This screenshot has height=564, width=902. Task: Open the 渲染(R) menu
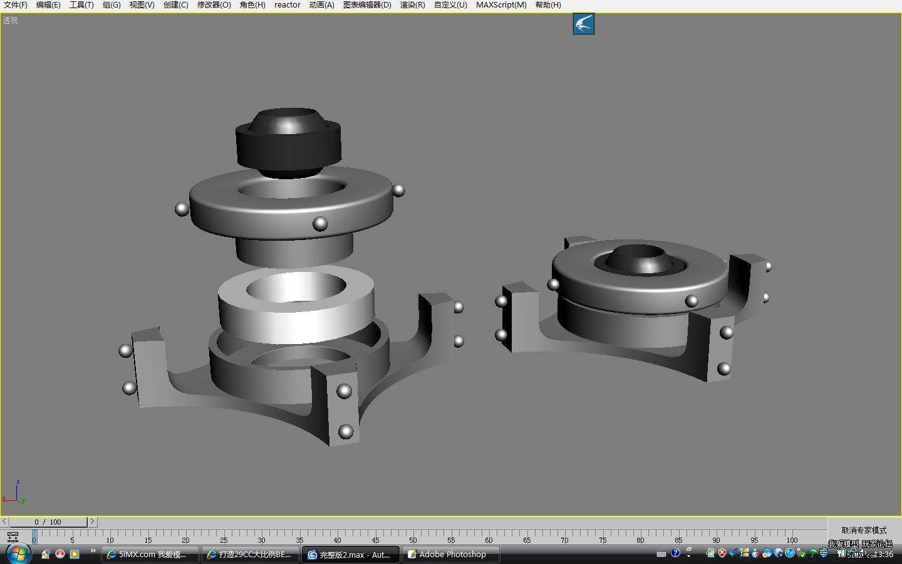pos(412,5)
